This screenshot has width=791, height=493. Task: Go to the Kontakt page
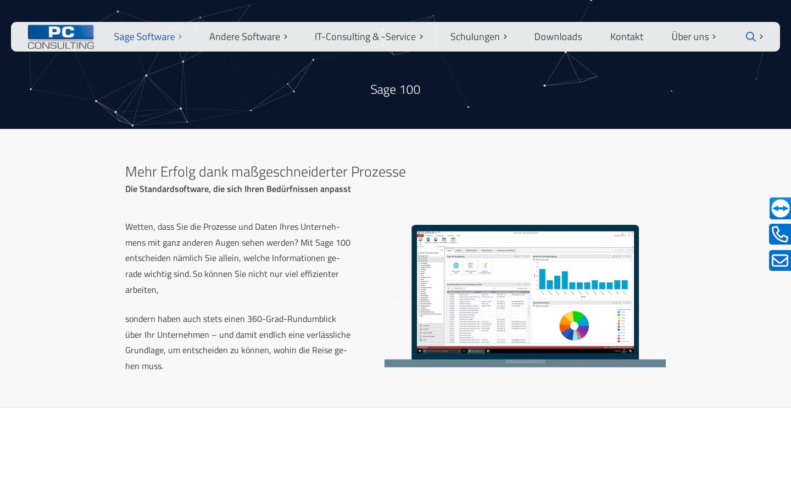point(627,37)
